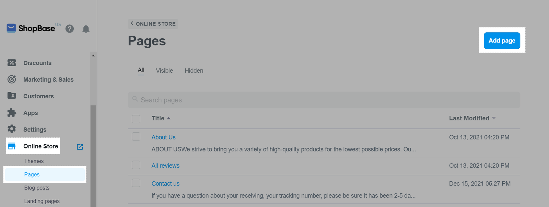This screenshot has width=549, height=207.
Task: Click the Marketing & Sales target icon
Action: click(x=12, y=80)
